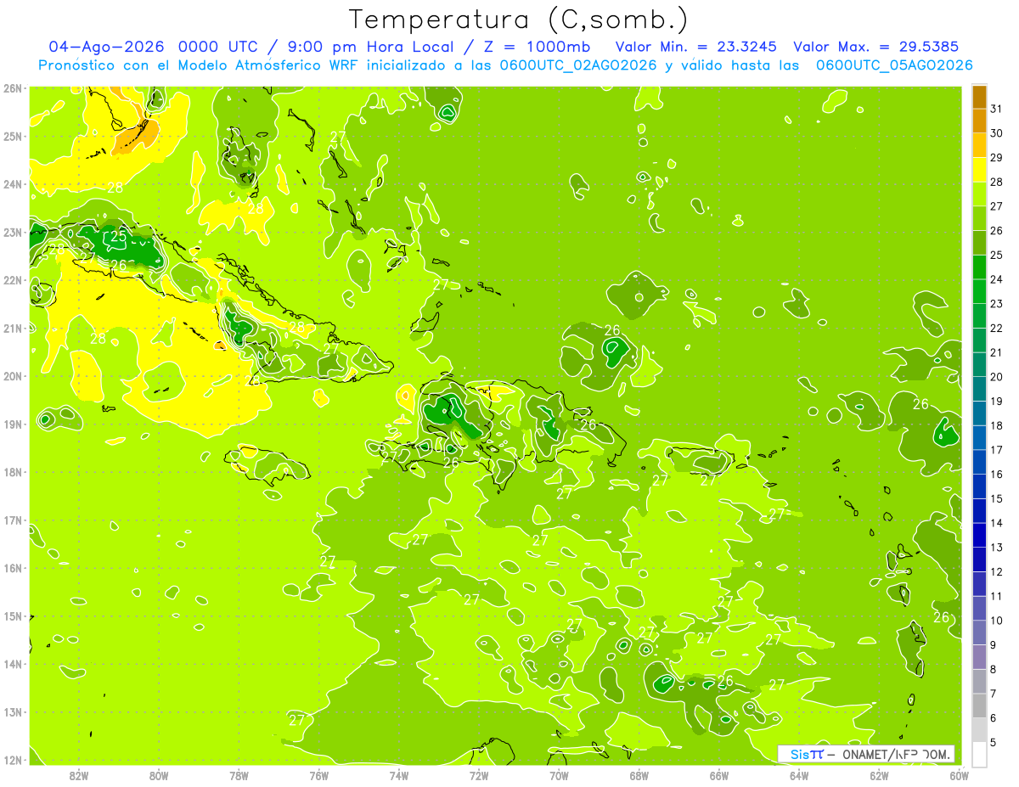The width and height of the screenshot is (1019, 787).
Task: Click the valid-until time '0600UTC_05AGO2026'
Action: point(894,65)
